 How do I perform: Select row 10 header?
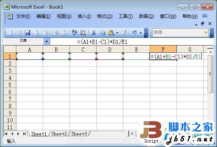(x=10, y=120)
